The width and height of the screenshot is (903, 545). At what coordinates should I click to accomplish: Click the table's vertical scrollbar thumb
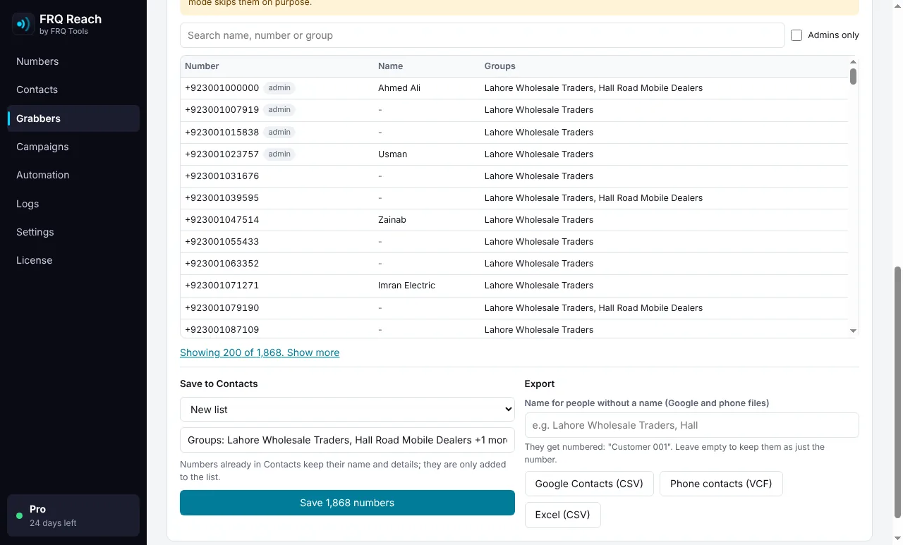click(x=853, y=76)
